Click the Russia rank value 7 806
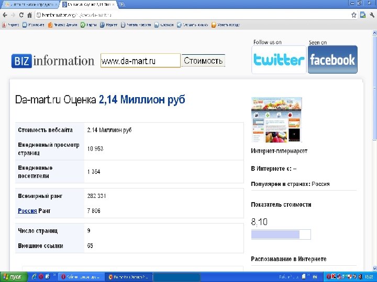Viewport: 377px width, 282px height. pyautogui.click(x=94, y=211)
